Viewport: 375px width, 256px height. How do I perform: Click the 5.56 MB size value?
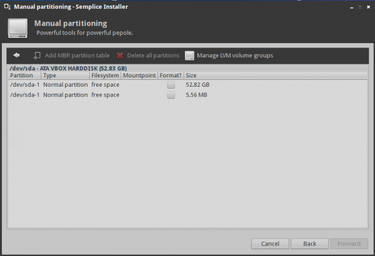pyautogui.click(x=196, y=95)
